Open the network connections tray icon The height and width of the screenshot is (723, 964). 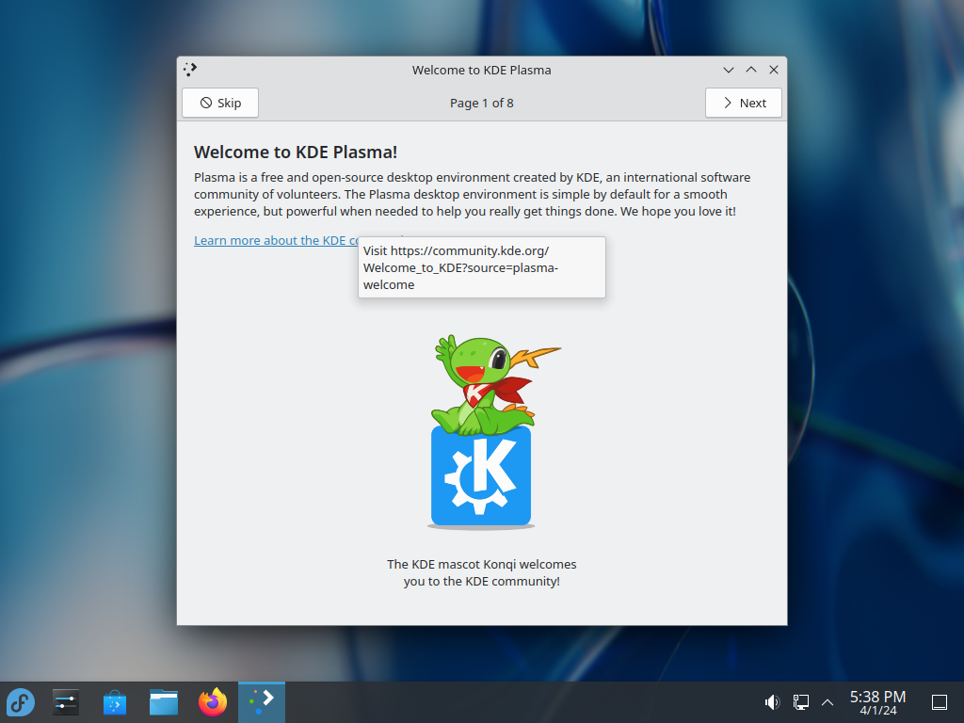[x=800, y=702]
